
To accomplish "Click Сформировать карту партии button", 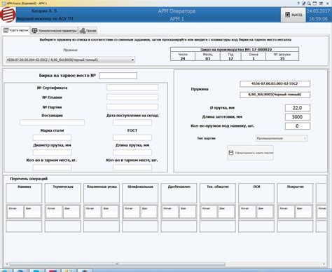I will coord(250,153).
